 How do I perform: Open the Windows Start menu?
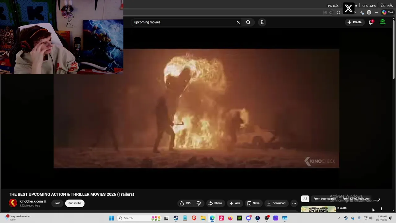111,218
